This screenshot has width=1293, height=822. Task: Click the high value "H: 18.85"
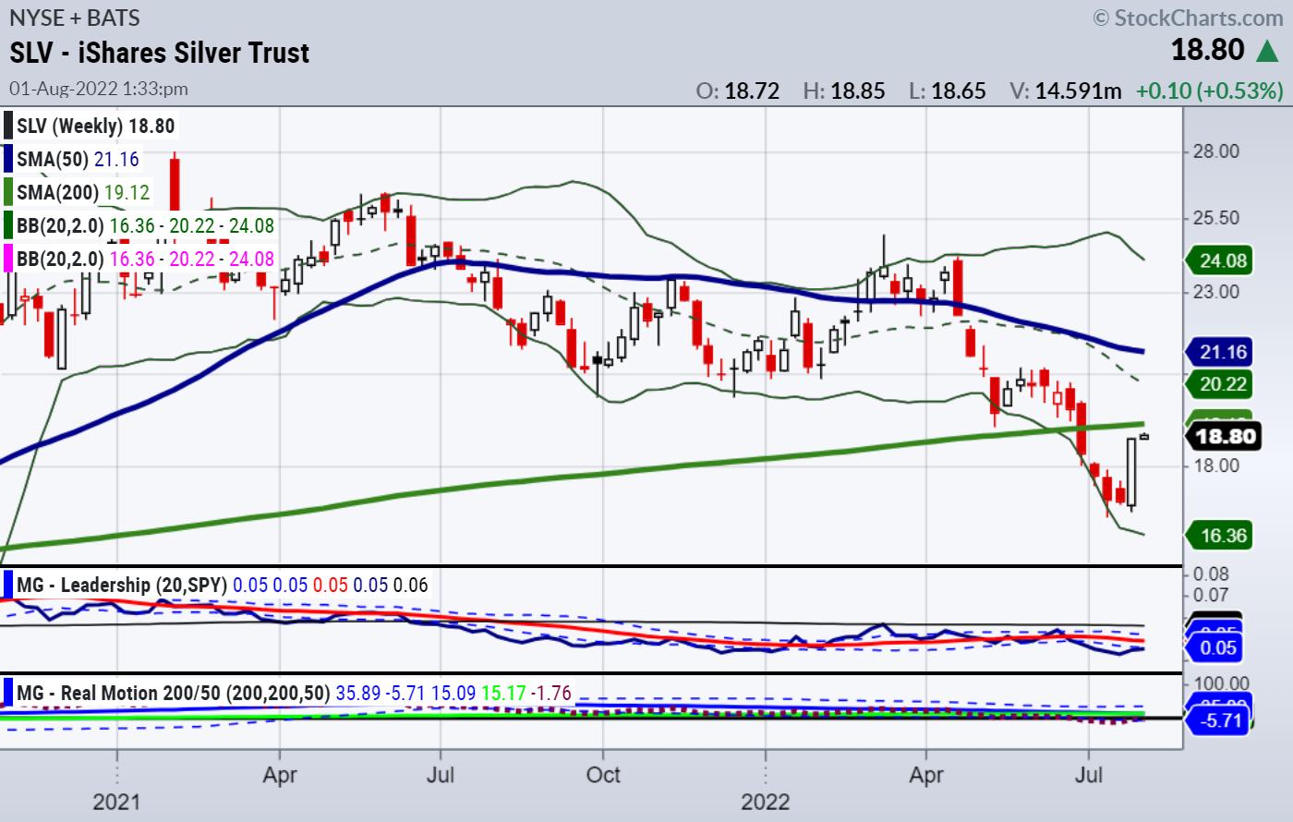844,91
